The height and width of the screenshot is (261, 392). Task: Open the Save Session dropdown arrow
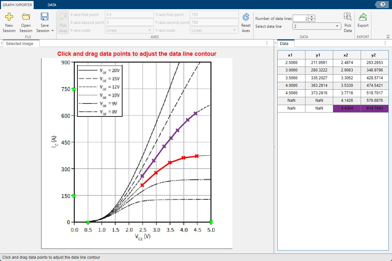[53, 31]
